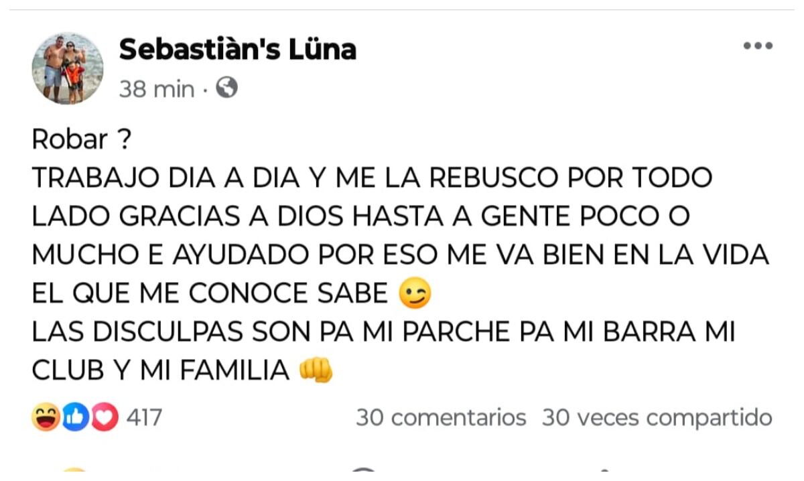
Task: Click the fist bump emoji after FAMILIA
Action: [x=316, y=368]
